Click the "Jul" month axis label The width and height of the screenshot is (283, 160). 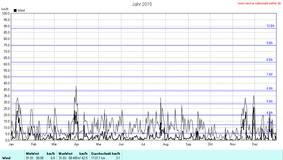pos(143,144)
